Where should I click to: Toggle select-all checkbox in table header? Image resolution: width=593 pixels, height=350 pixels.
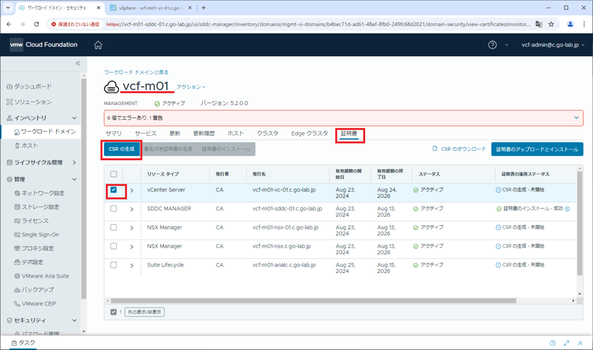(114, 174)
